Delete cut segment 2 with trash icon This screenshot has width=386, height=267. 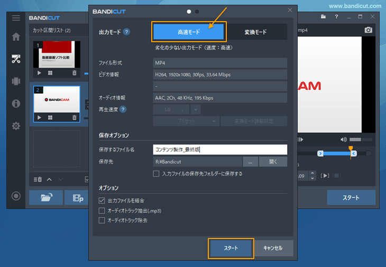click(75, 118)
